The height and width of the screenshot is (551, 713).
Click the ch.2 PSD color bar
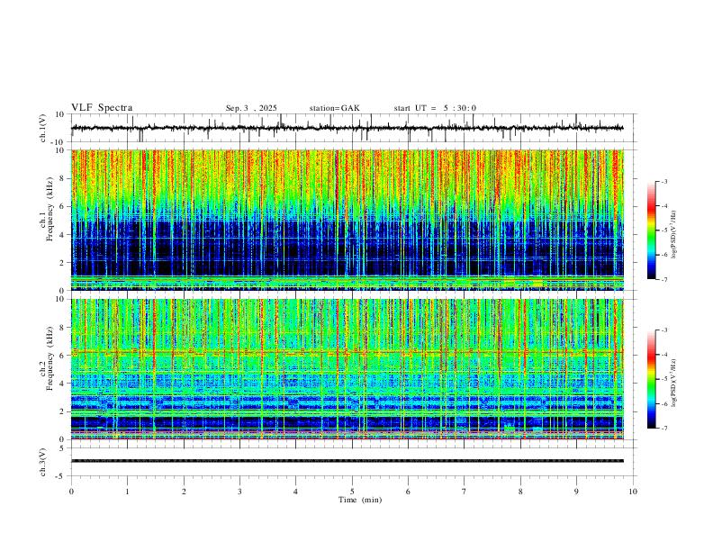[x=652, y=379]
